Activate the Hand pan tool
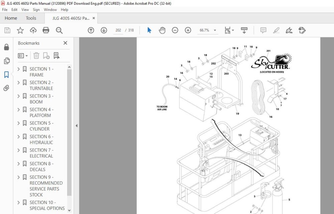The image size is (334, 214). pos(162,30)
